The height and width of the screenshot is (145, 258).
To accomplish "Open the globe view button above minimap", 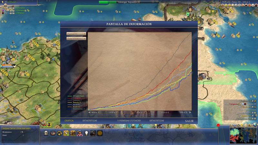I will [255, 125].
